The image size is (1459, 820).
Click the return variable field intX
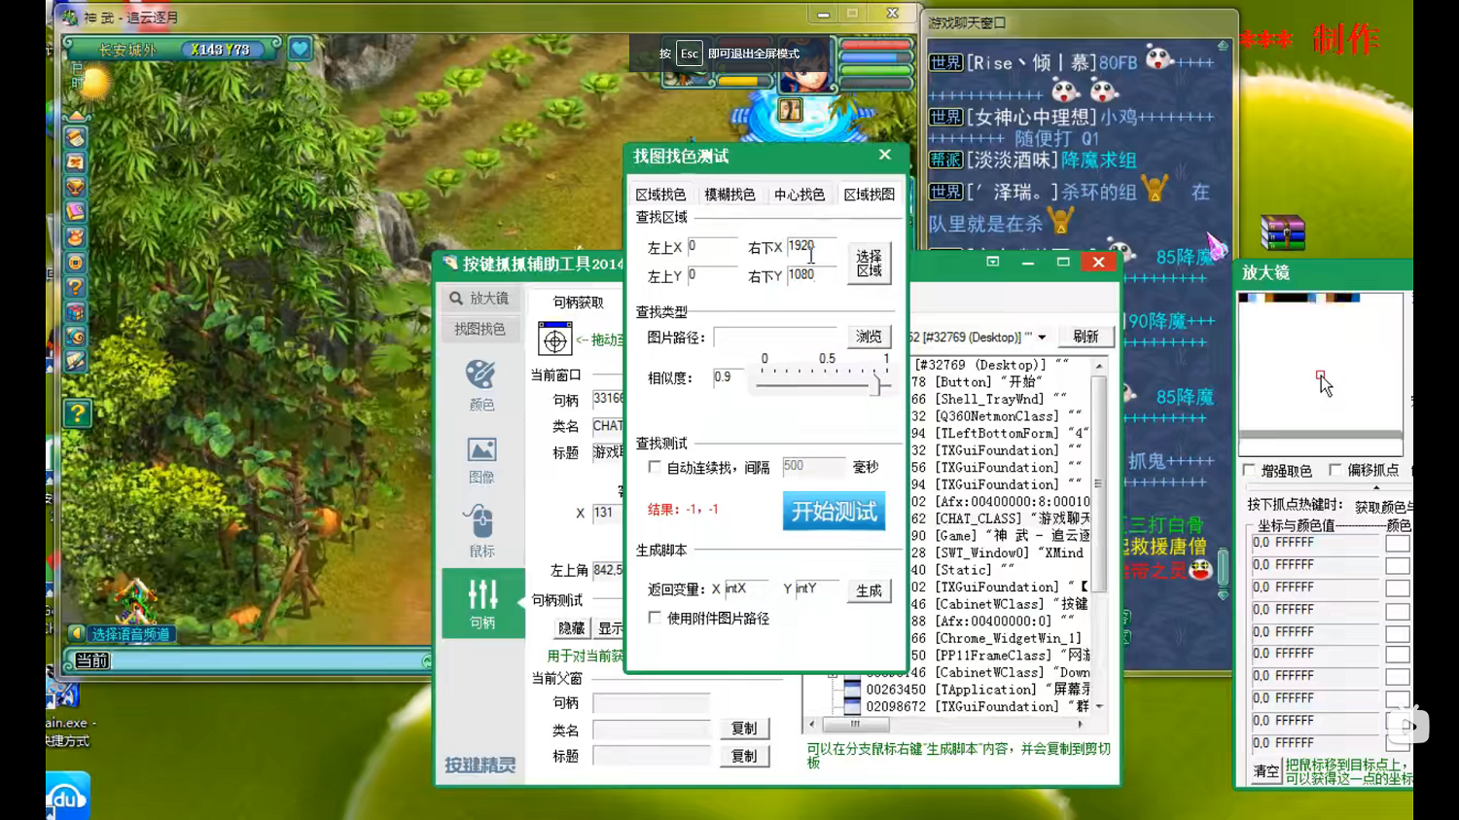click(746, 588)
